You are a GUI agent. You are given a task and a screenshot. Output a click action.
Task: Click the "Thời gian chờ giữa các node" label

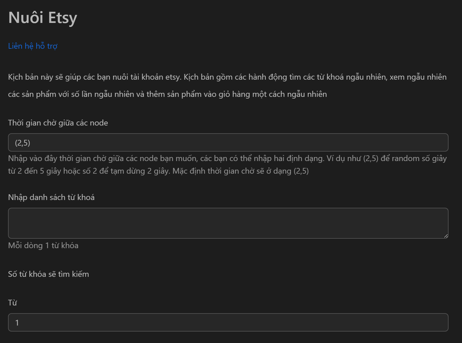[58, 123]
